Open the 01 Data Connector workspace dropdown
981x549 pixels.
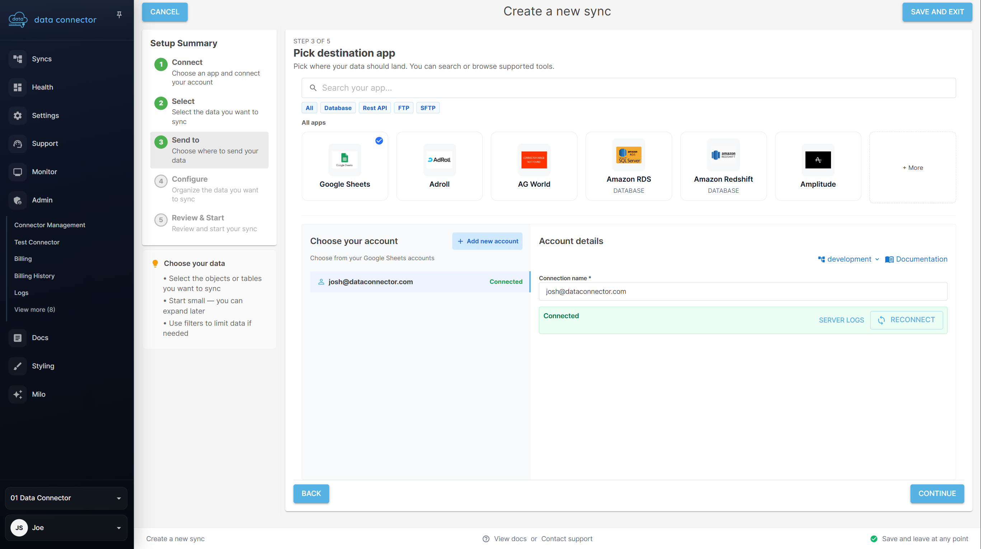tap(66, 498)
